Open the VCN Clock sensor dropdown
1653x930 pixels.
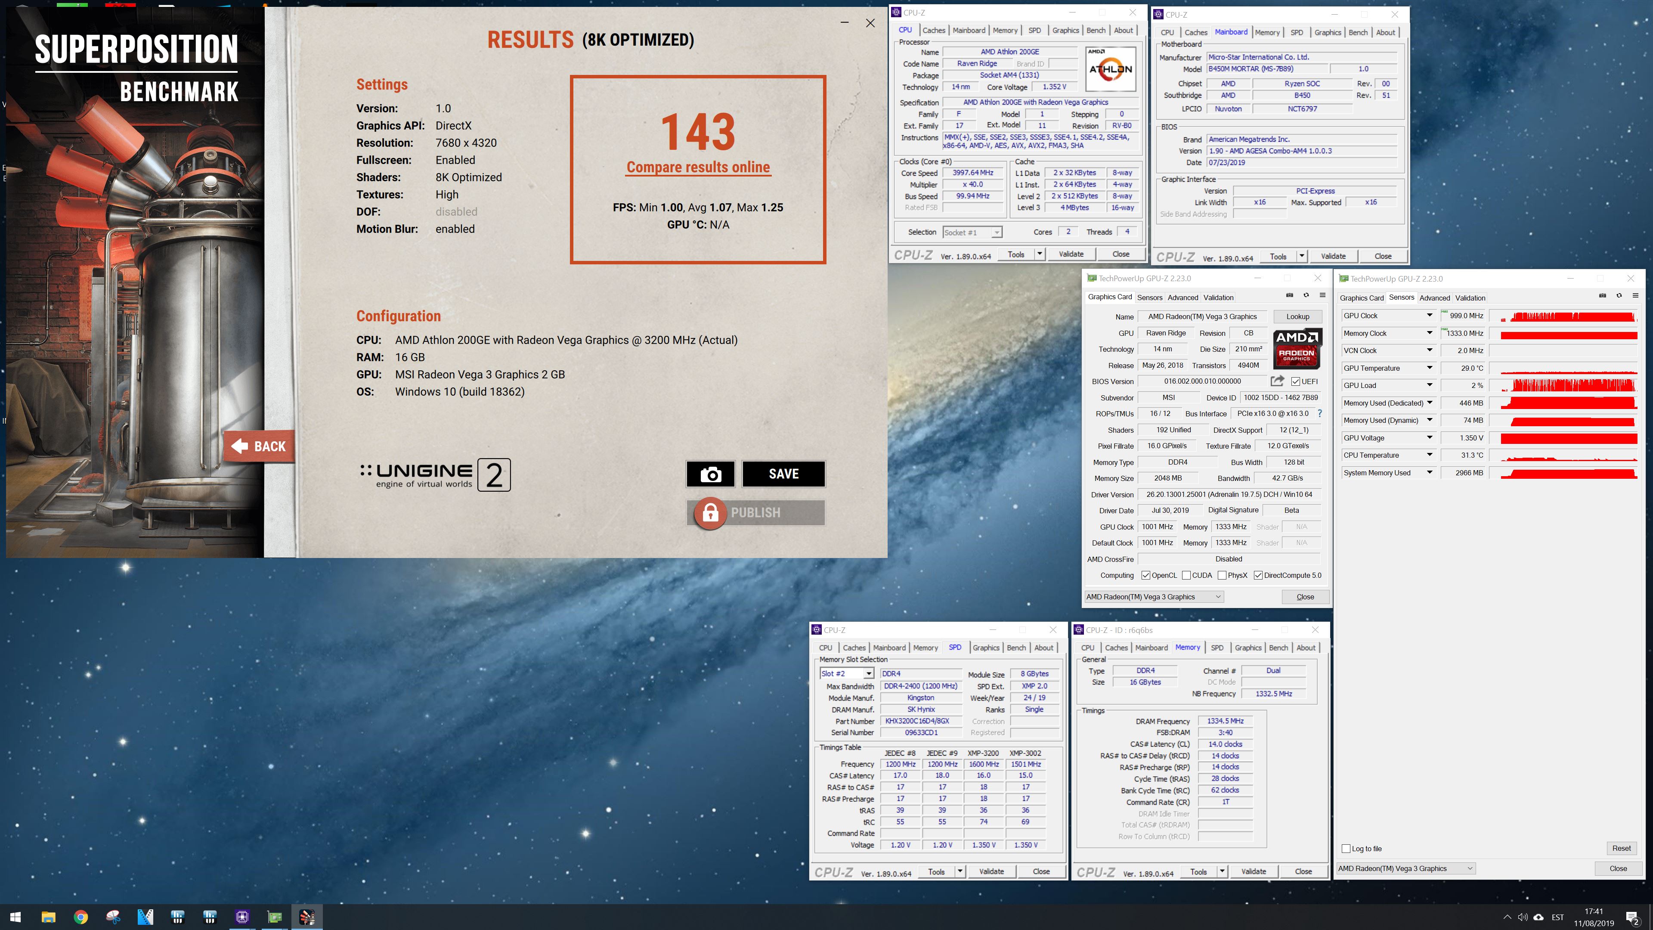point(1430,350)
